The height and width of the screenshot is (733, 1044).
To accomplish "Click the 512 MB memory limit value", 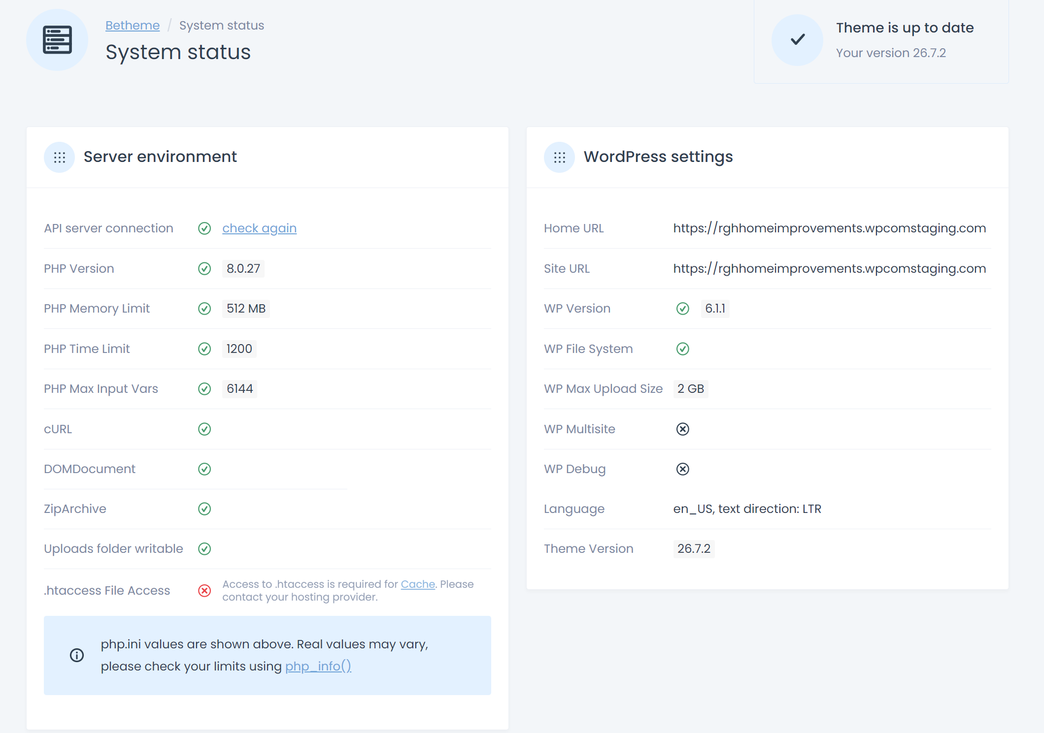I will coord(246,309).
